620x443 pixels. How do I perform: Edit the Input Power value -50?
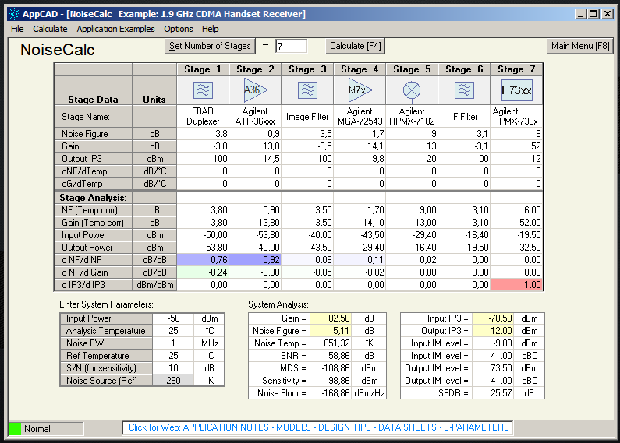coord(173,318)
